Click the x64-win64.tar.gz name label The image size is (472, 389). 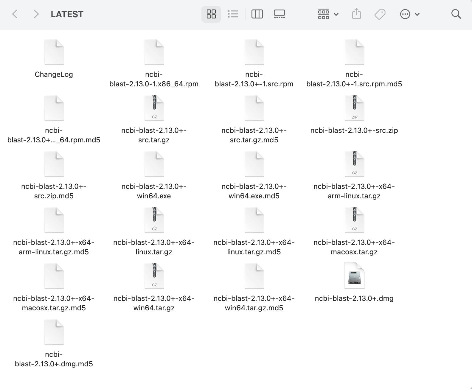[154, 303]
